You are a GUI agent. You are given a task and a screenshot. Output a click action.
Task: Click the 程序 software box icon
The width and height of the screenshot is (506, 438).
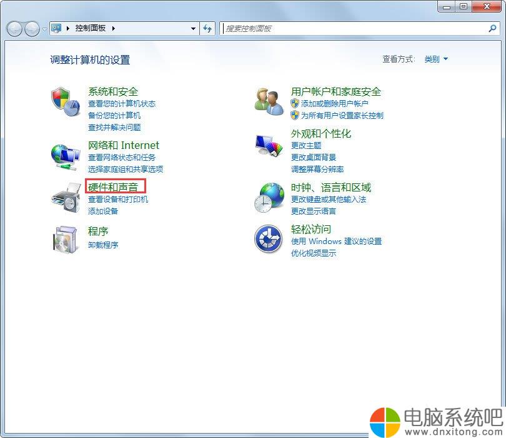click(x=66, y=239)
